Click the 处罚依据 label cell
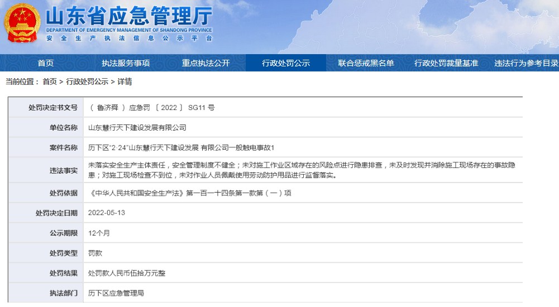The image size is (559, 307). click(x=46, y=193)
